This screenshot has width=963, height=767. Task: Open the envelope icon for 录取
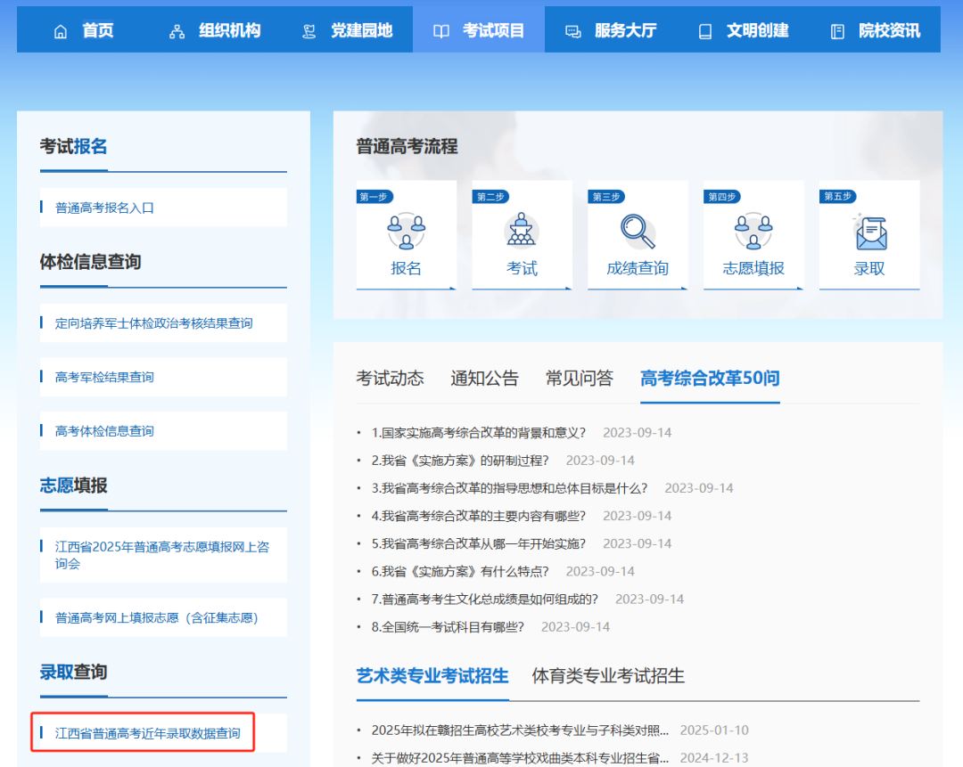pos(868,233)
